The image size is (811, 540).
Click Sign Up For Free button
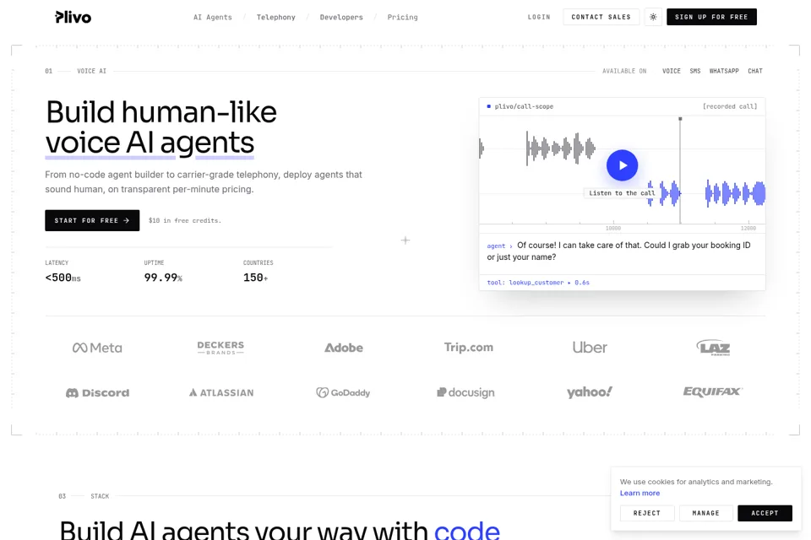click(711, 17)
